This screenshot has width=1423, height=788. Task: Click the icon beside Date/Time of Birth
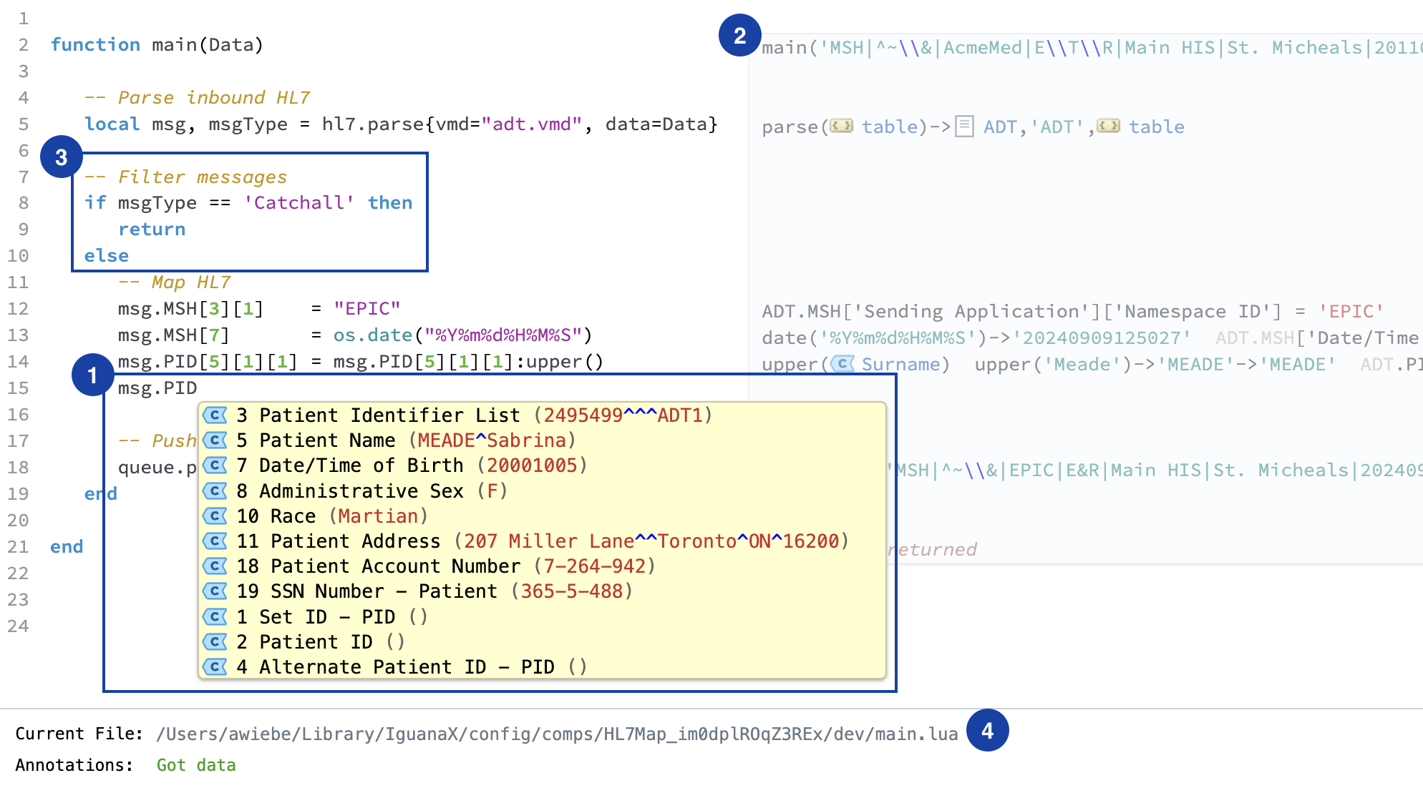click(x=215, y=466)
